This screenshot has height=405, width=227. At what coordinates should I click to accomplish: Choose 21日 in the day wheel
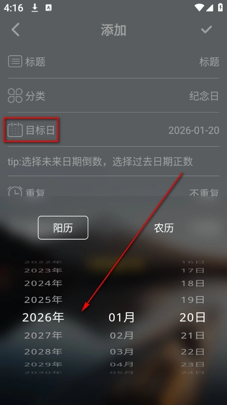tap(192, 336)
